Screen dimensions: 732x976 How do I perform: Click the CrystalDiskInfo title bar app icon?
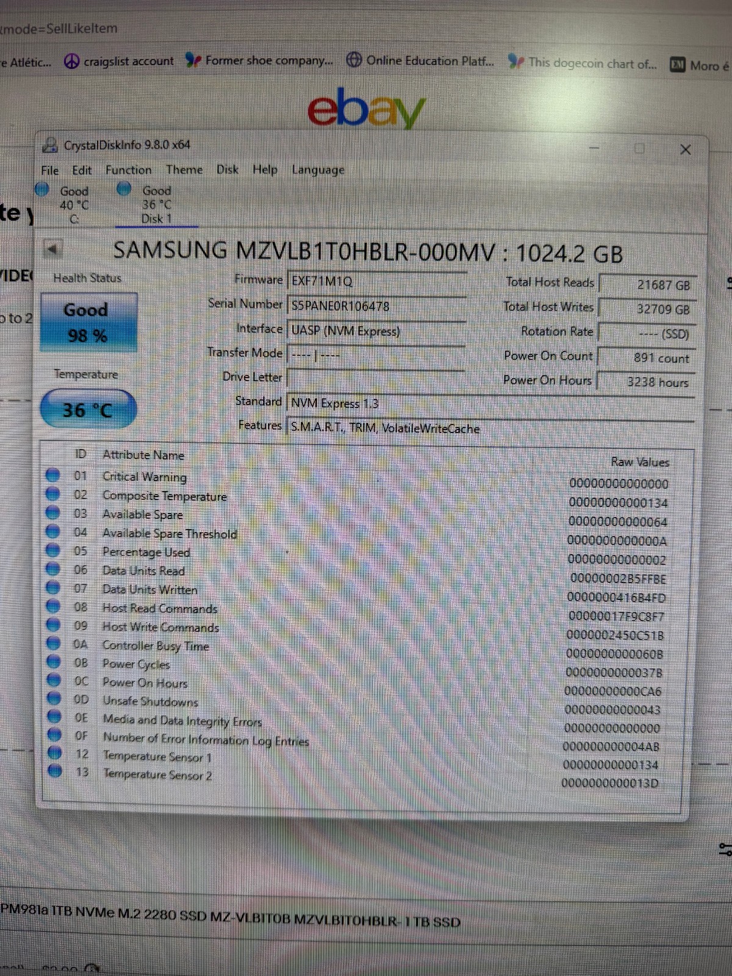[x=49, y=145]
